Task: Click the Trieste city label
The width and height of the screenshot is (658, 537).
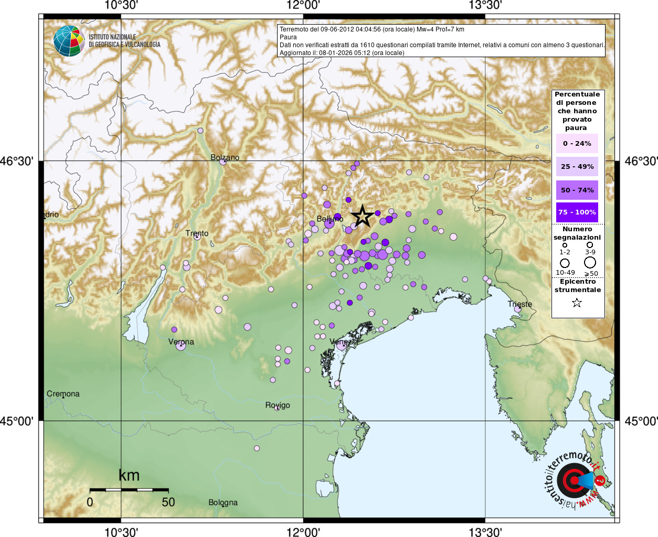Action: point(520,304)
